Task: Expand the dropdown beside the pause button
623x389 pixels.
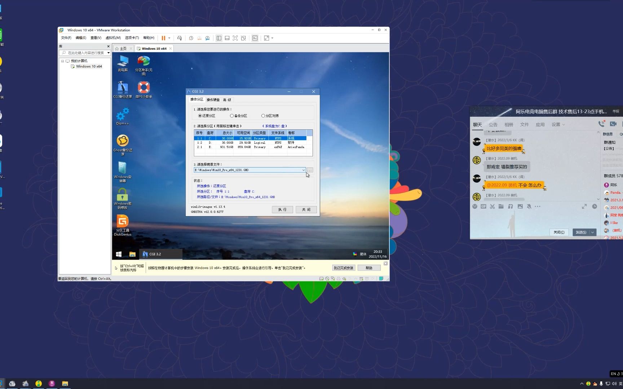Action: coord(169,38)
